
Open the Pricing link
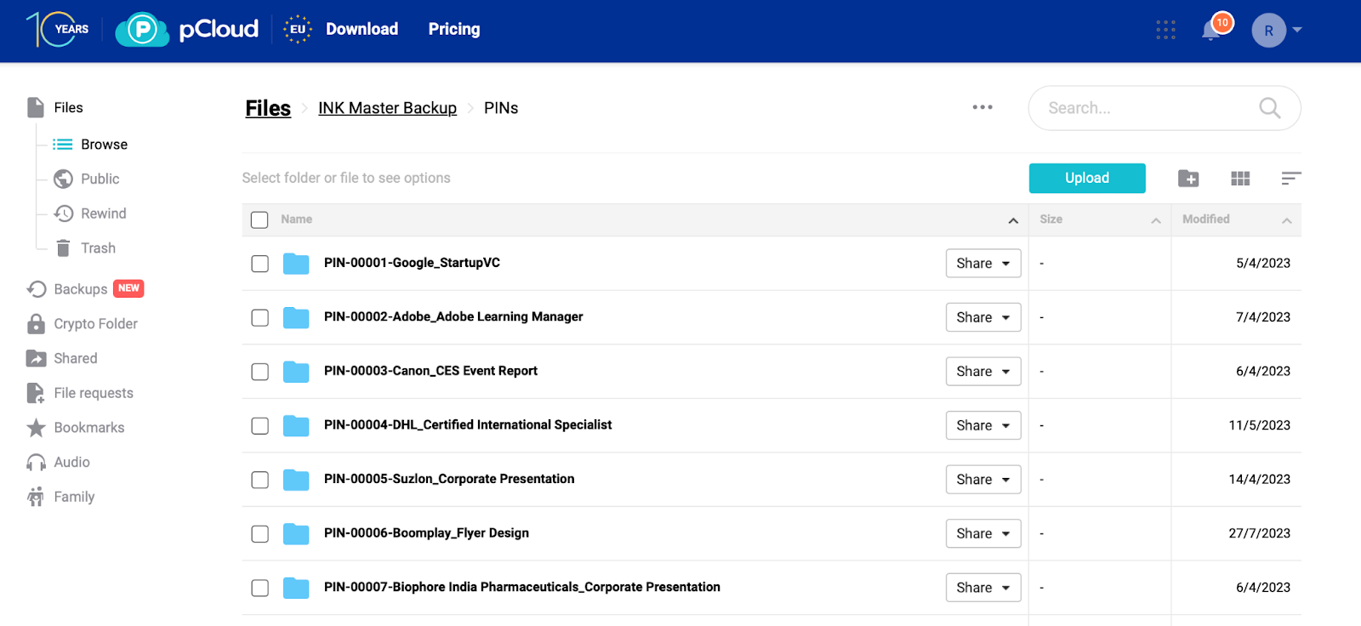(x=454, y=29)
